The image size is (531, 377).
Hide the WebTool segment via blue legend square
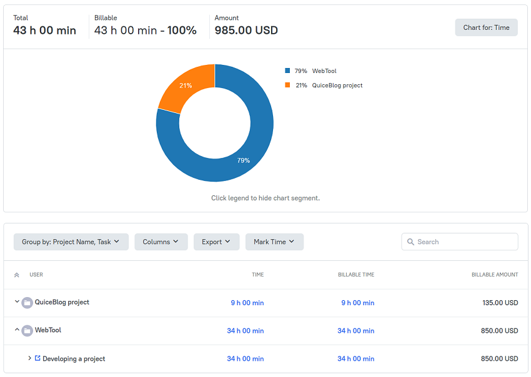[287, 71]
